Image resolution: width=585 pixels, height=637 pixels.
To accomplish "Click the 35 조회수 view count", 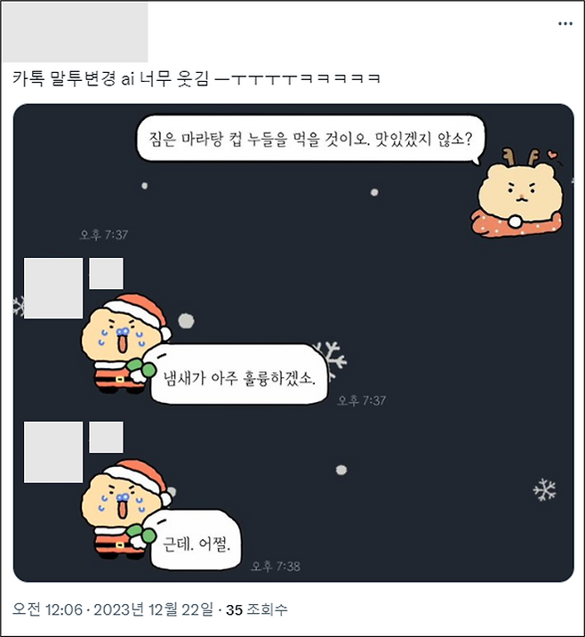I will (x=257, y=609).
